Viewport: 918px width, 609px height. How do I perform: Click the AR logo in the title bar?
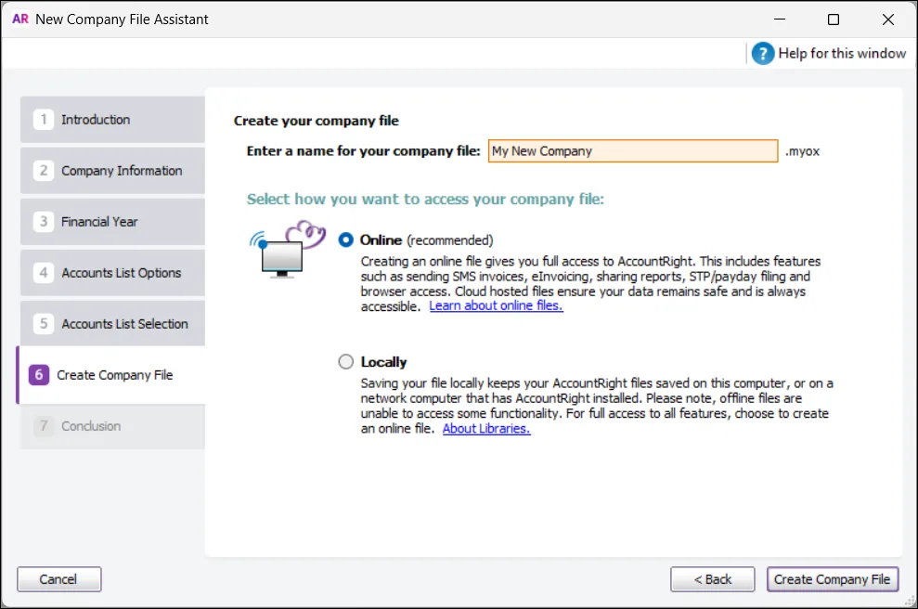click(x=19, y=19)
